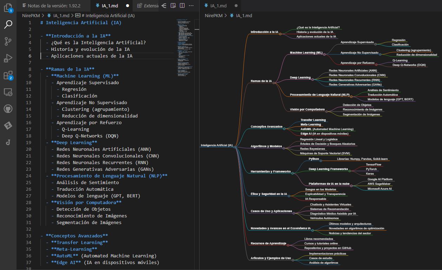Open the editor More Actions ellipsis menu
This screenshot has width=442, height=270.
[191, 6]
